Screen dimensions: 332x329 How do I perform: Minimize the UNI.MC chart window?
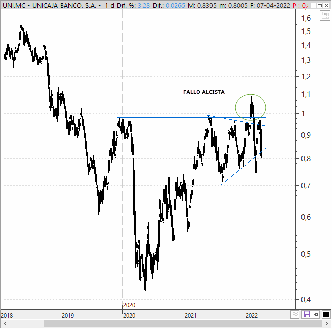(x=314, y=5)
